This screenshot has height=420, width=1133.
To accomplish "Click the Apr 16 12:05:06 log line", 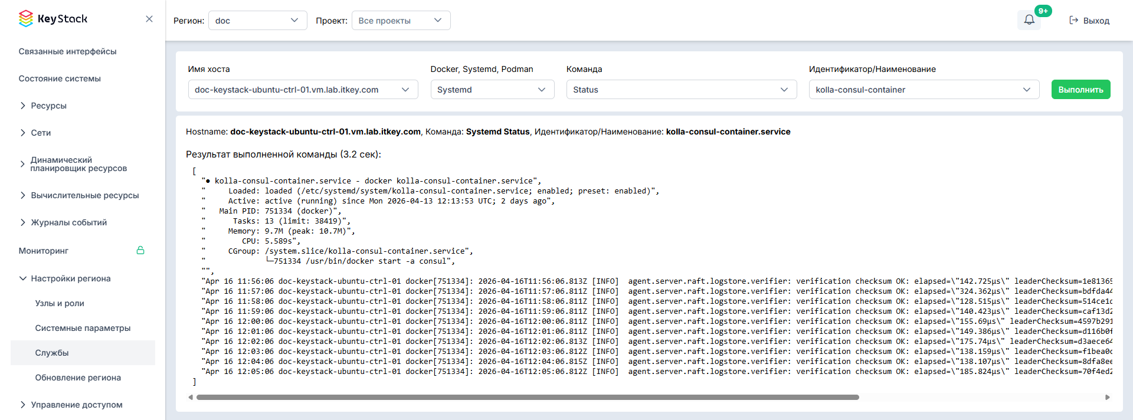I will [657, 372].
